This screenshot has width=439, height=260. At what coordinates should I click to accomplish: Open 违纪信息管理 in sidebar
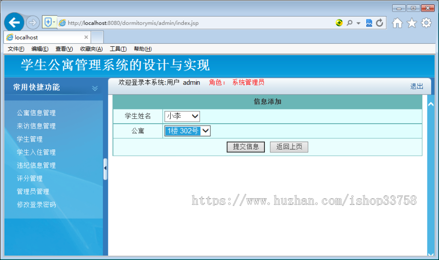click(36, 166)
